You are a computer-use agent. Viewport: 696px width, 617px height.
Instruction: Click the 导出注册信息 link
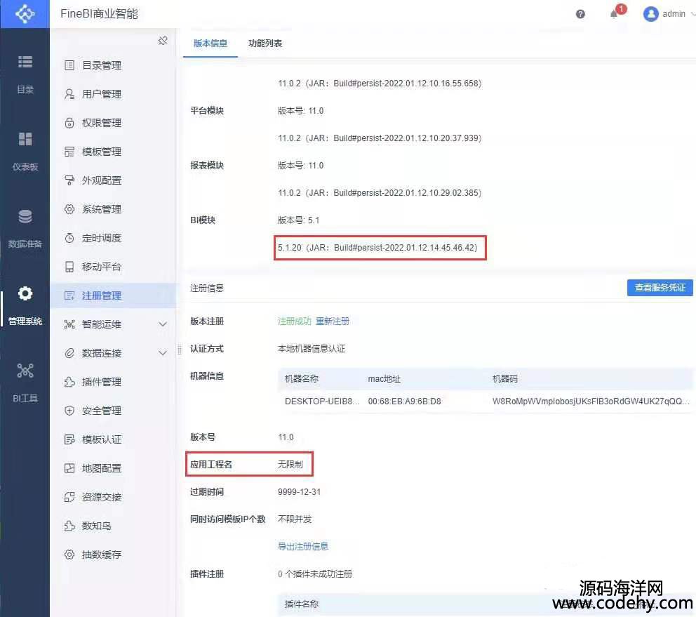[302, 546]
